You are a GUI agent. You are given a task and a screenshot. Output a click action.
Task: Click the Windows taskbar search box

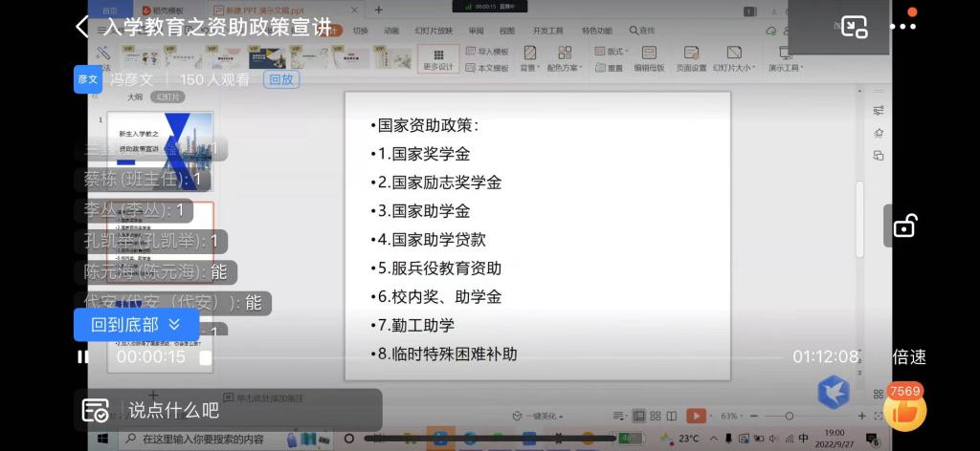click(x=225, y=439)
